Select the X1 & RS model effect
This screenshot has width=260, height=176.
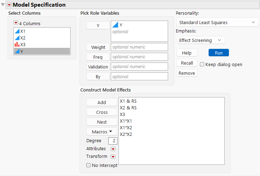coord(128,101)
